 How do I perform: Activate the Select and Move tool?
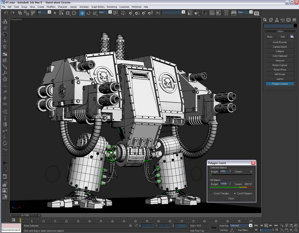click(x=82, y=13)
